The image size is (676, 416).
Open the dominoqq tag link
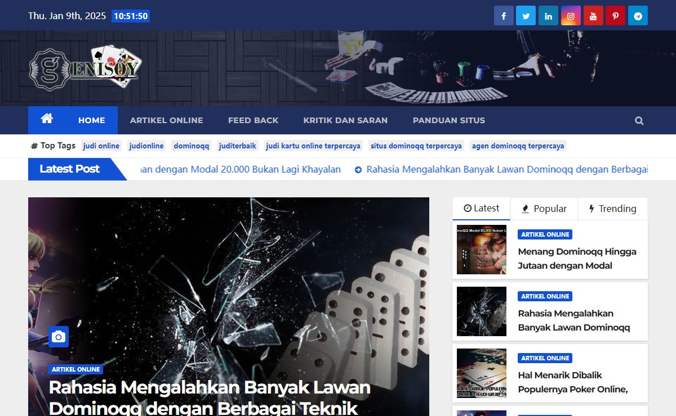pos(191,146)
